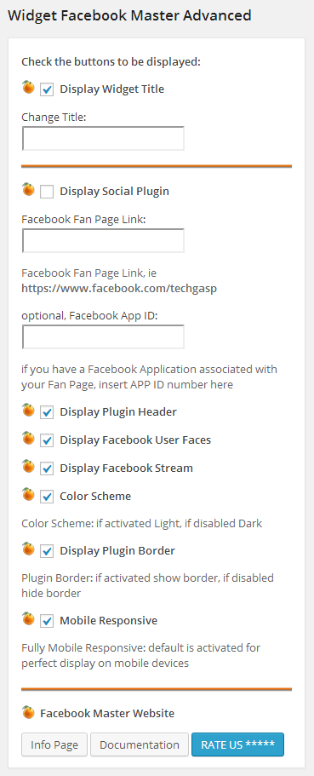Viewport: 314px width, 776px height.
Task: Open the Info Page button
Action: click(x=54, y=744)
